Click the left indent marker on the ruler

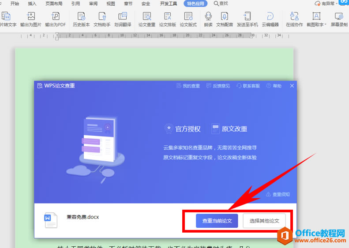(57, 36)
